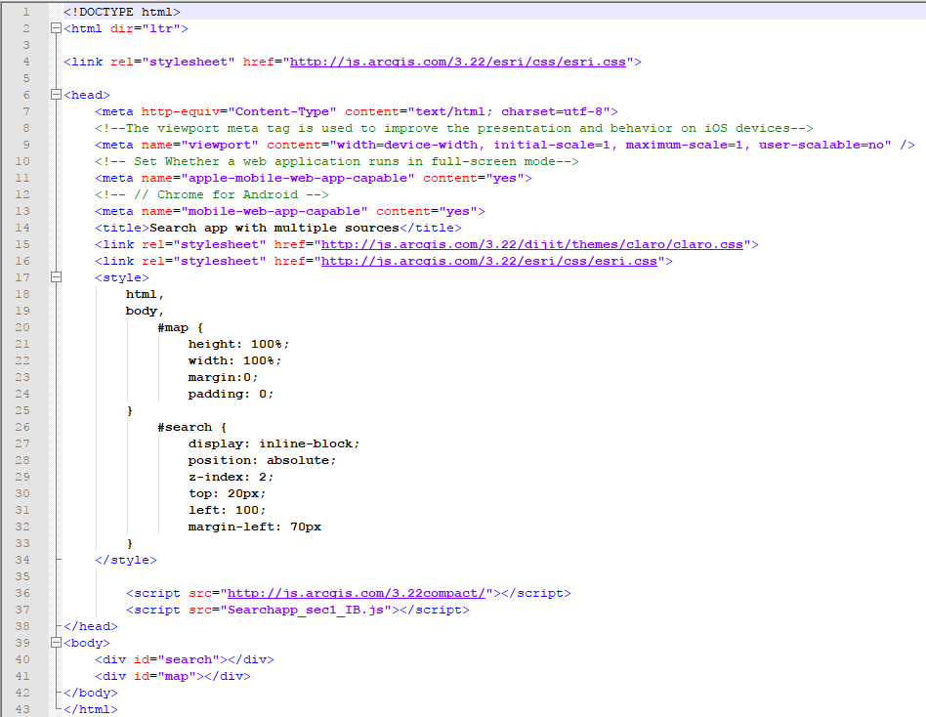The image size is (926, 717).
Task: Click the 'Chrome for Android' comment
Action: (212, 194)
